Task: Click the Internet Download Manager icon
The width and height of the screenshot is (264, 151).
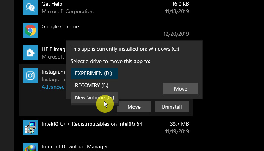Action: (30, 147)
